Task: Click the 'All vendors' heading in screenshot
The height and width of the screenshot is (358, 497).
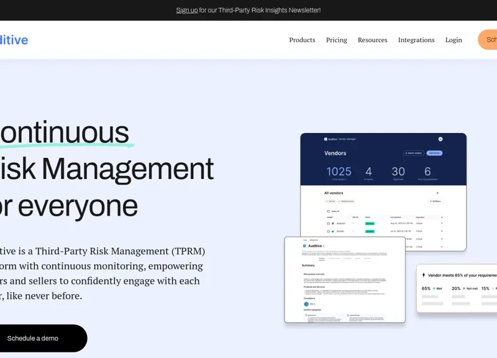Action: pyautogui.click(x=334, y=193)
